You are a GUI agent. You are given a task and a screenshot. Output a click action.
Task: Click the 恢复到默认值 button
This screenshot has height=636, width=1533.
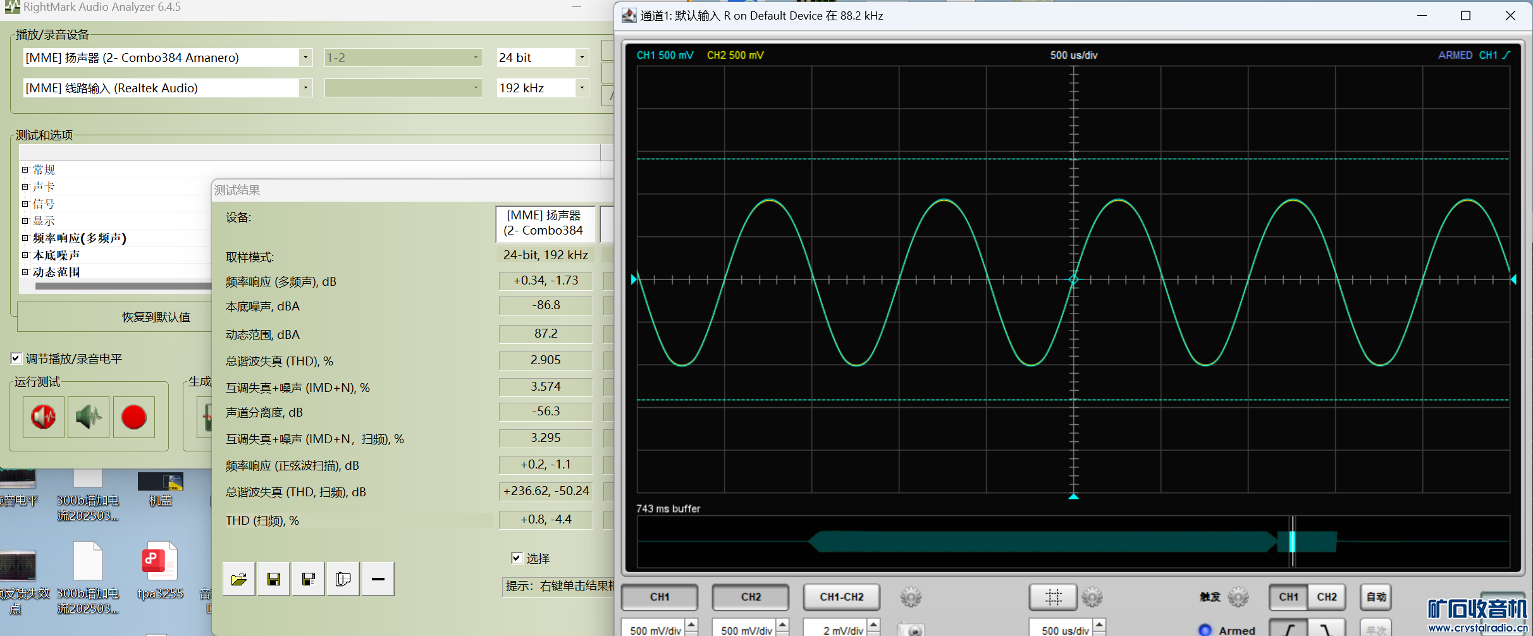(x=156, y=317)
